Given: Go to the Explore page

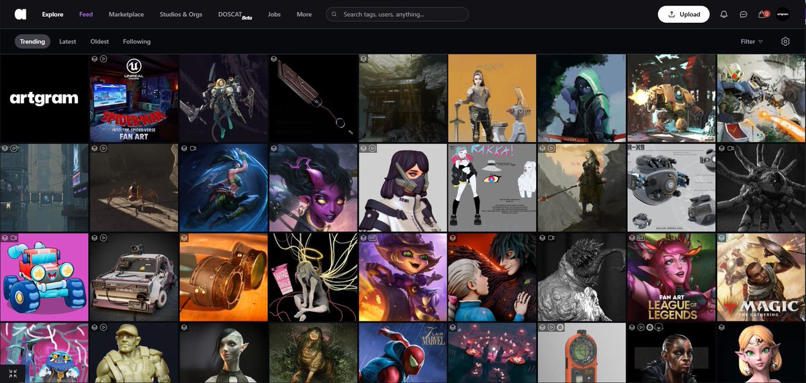Looking at the screenshot, I should [52, 14].
